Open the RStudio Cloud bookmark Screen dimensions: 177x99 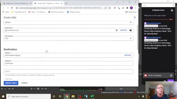[x=73, y=12]
